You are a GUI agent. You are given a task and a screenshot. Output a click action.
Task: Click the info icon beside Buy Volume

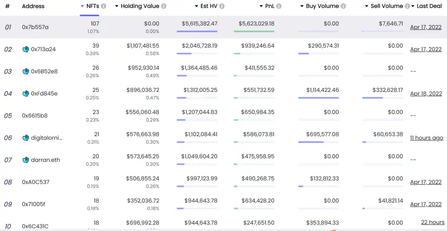[343, 6]
